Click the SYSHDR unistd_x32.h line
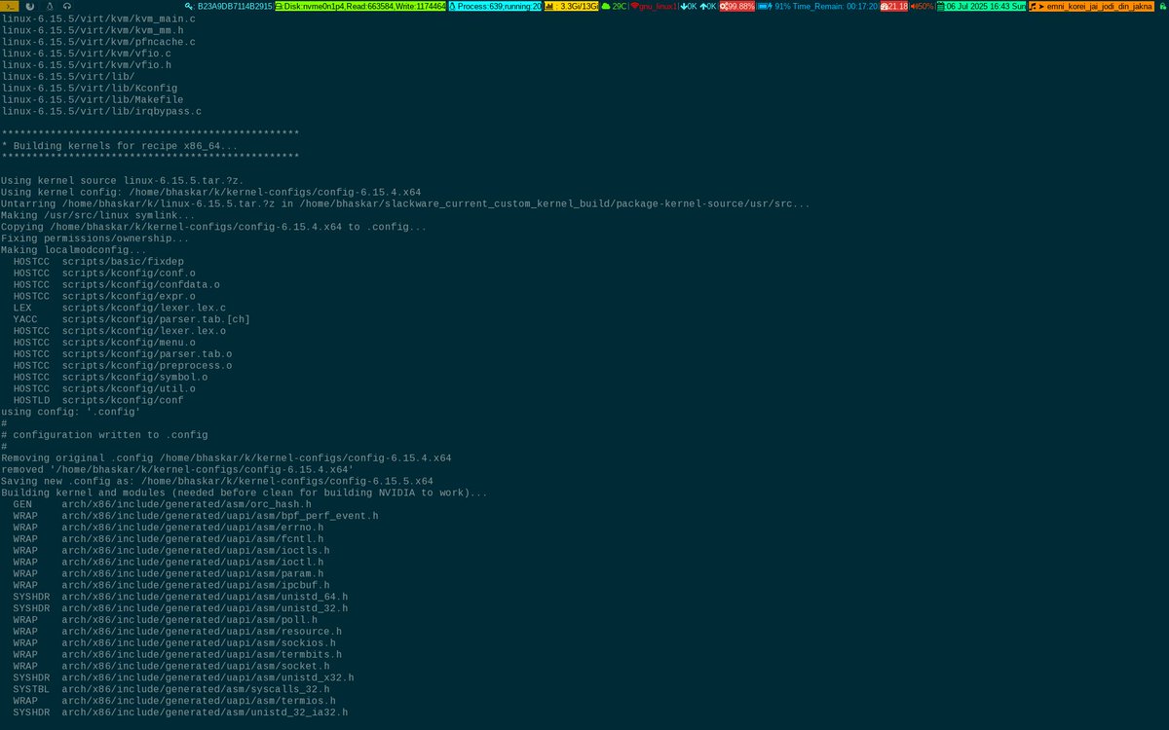This screenshot has width=1169, height=730. 183,677
